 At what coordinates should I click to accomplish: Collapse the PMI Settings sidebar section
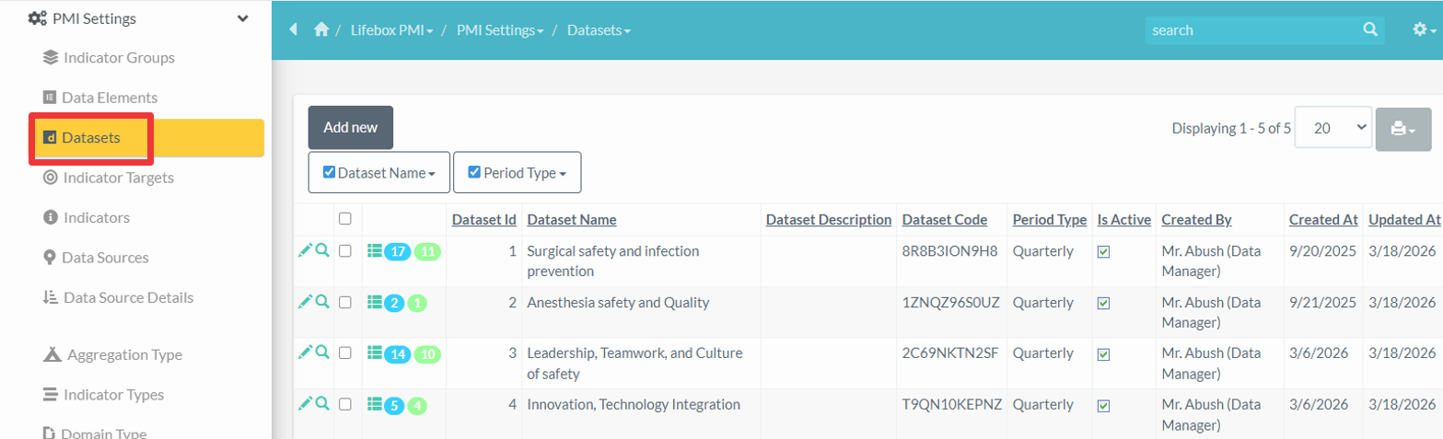point(242,18)
